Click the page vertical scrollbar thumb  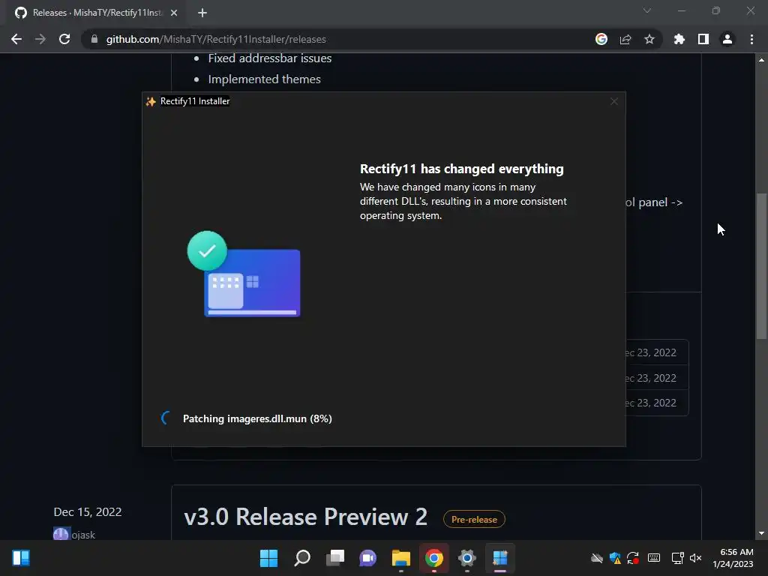pos(761,266)
